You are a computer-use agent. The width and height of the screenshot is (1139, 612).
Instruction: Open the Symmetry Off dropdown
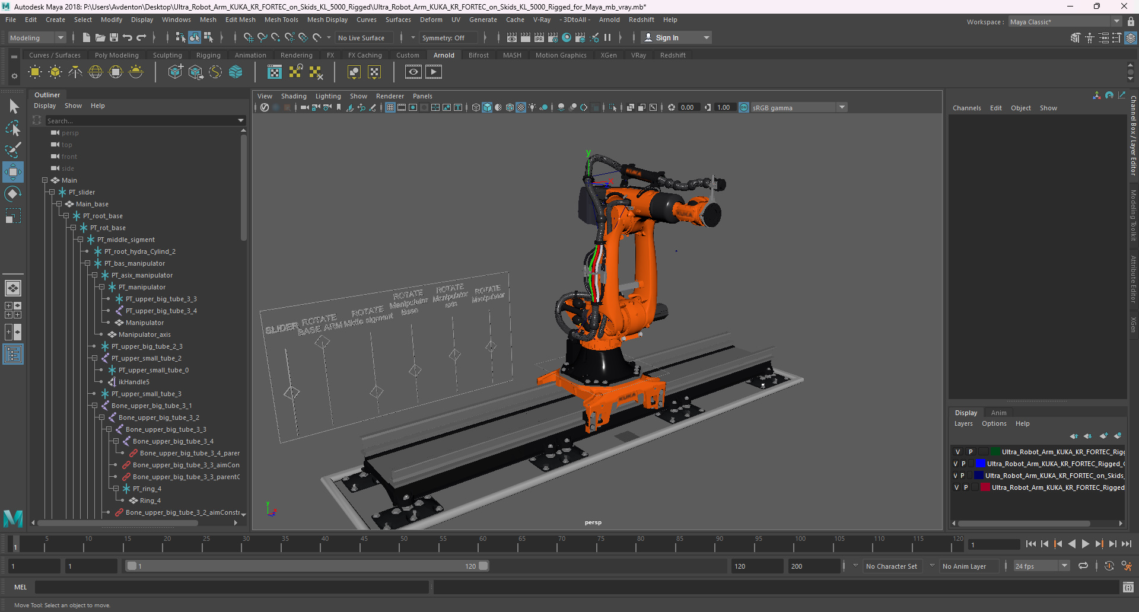point(448,37)
